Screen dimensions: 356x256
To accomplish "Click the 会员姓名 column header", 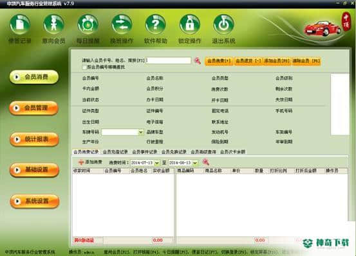I will click(x=140, y=171).
